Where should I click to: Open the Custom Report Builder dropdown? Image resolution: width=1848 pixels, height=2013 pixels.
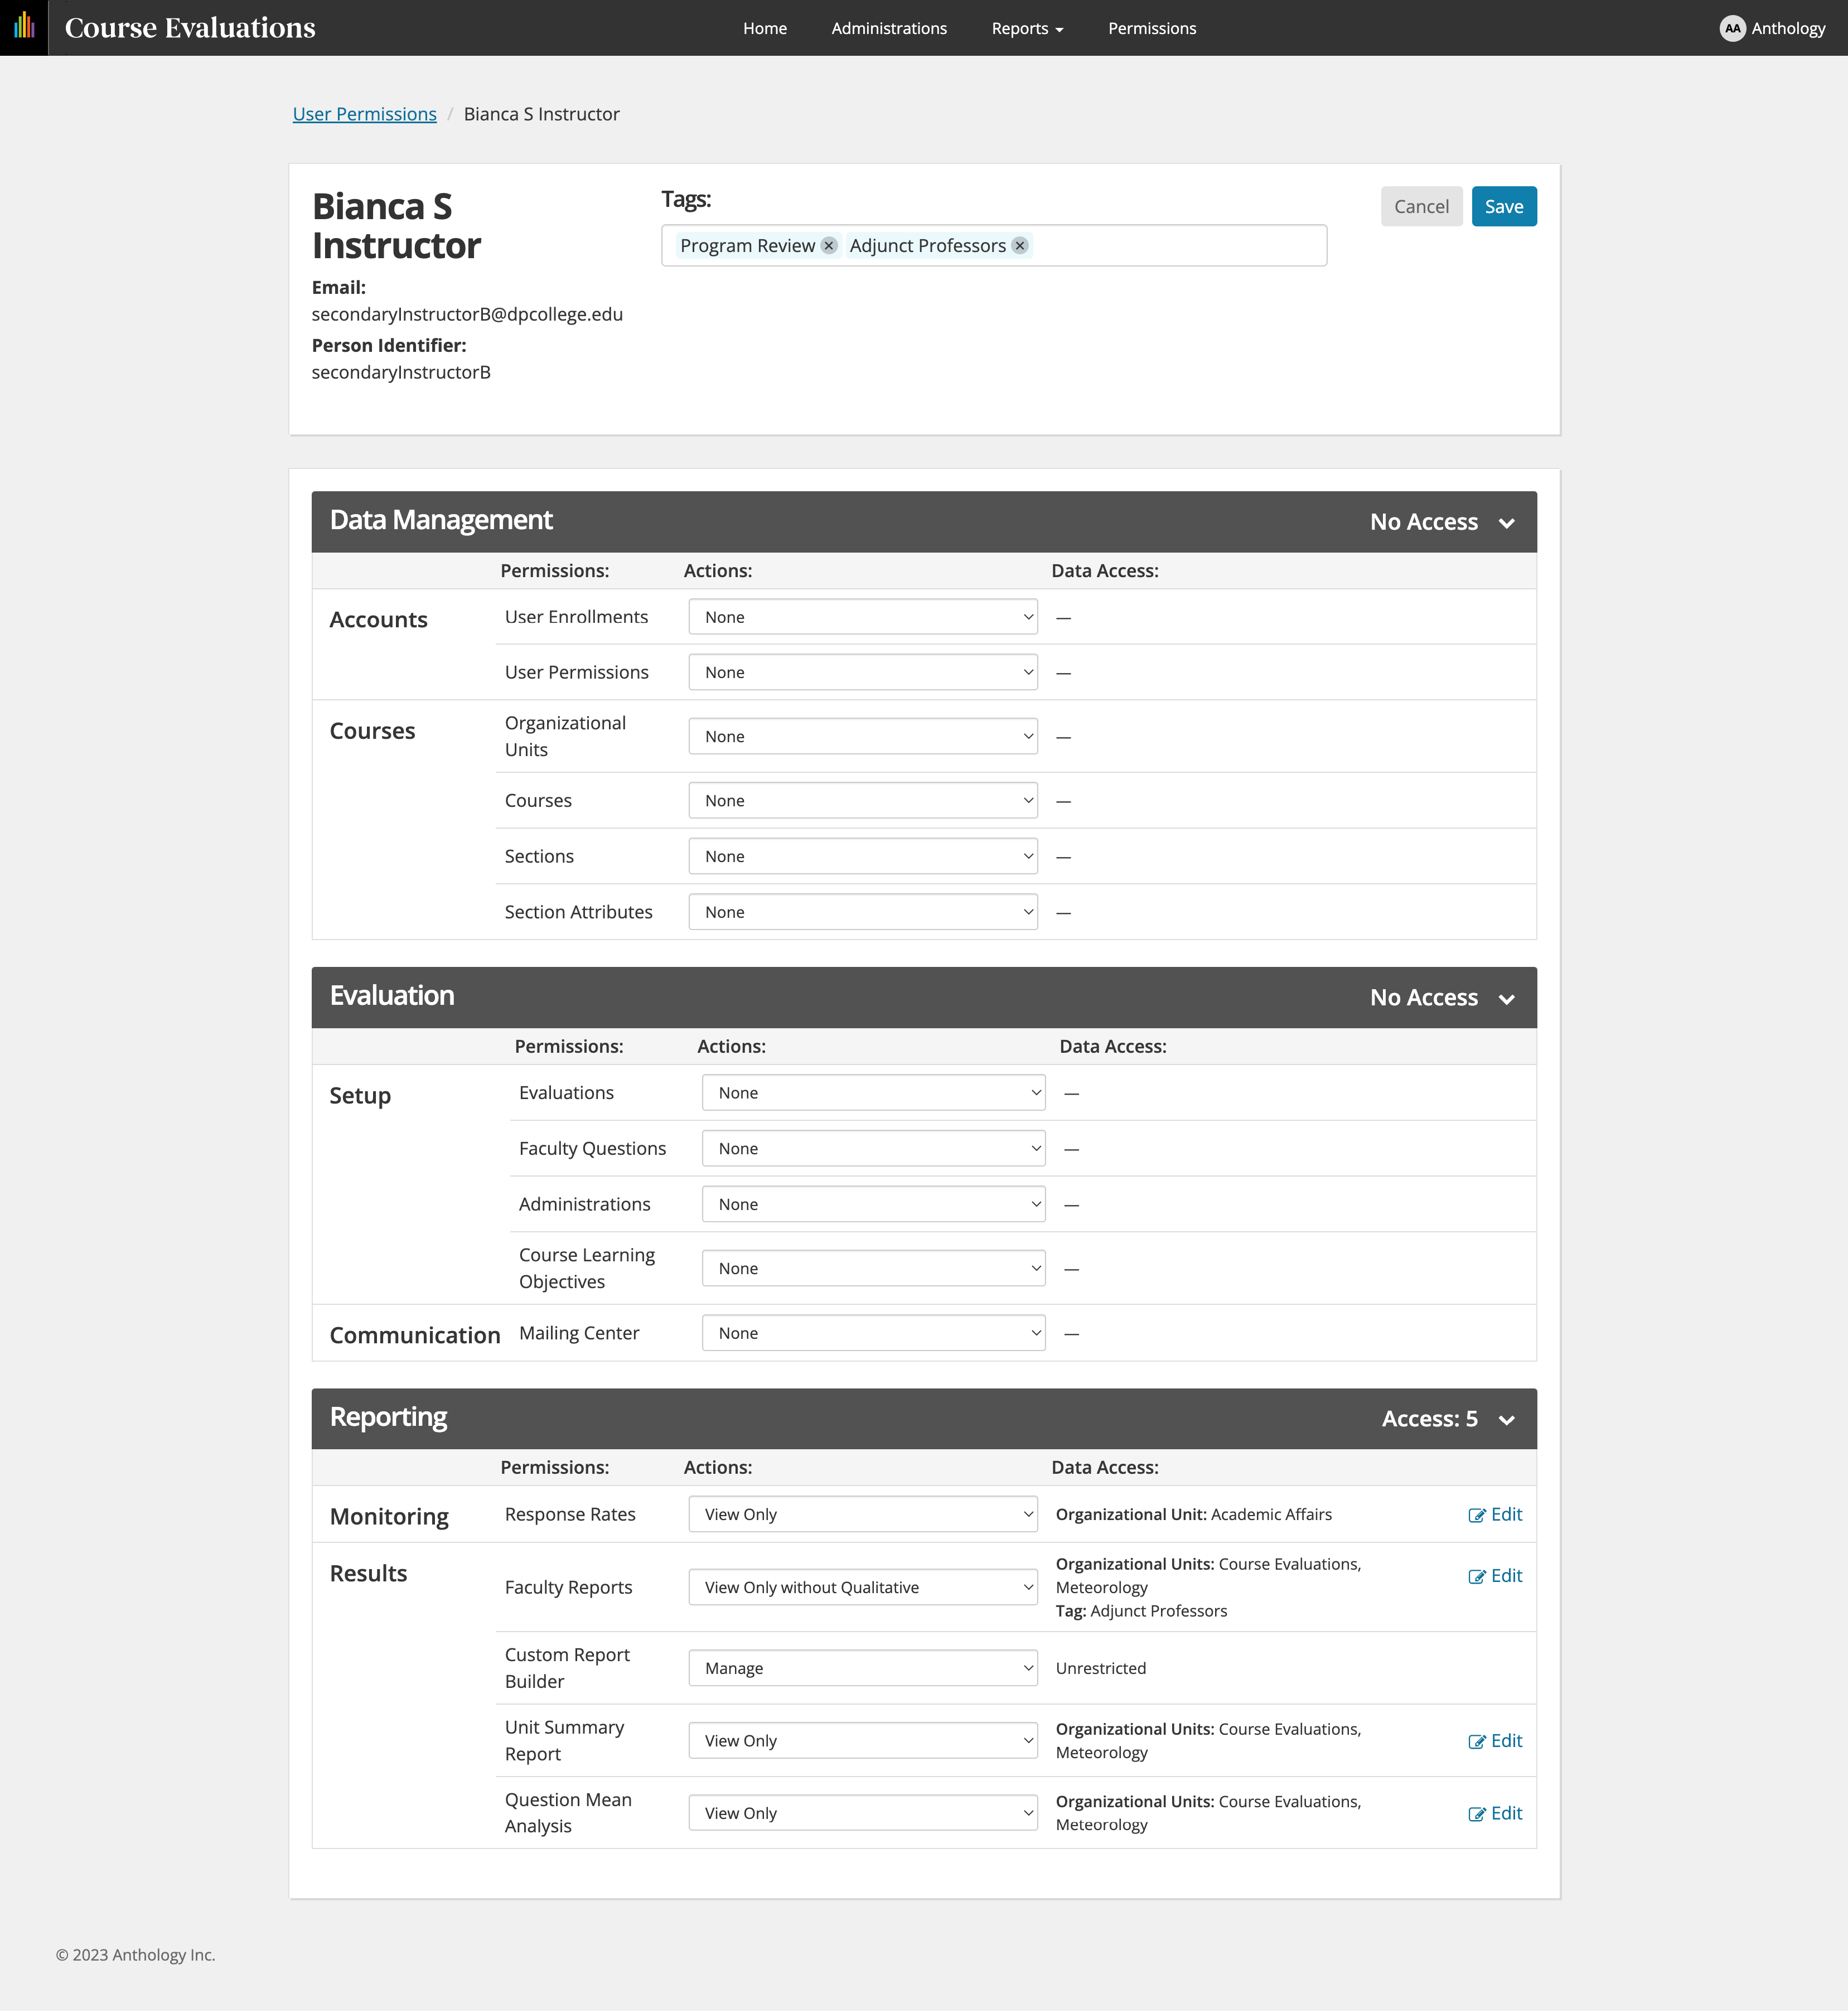tap(863, 1669)
